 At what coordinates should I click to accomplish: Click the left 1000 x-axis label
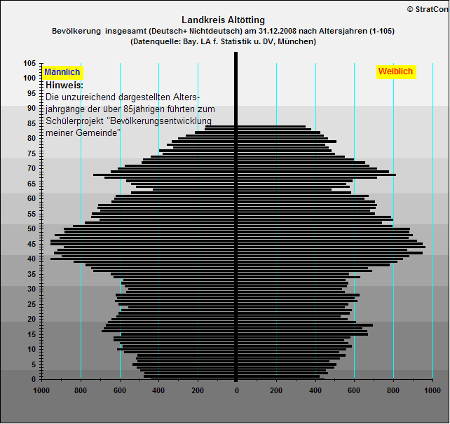41,390
